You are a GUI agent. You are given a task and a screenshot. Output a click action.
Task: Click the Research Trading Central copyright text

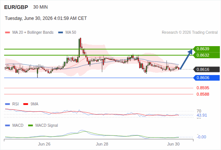tap(190, 33)
